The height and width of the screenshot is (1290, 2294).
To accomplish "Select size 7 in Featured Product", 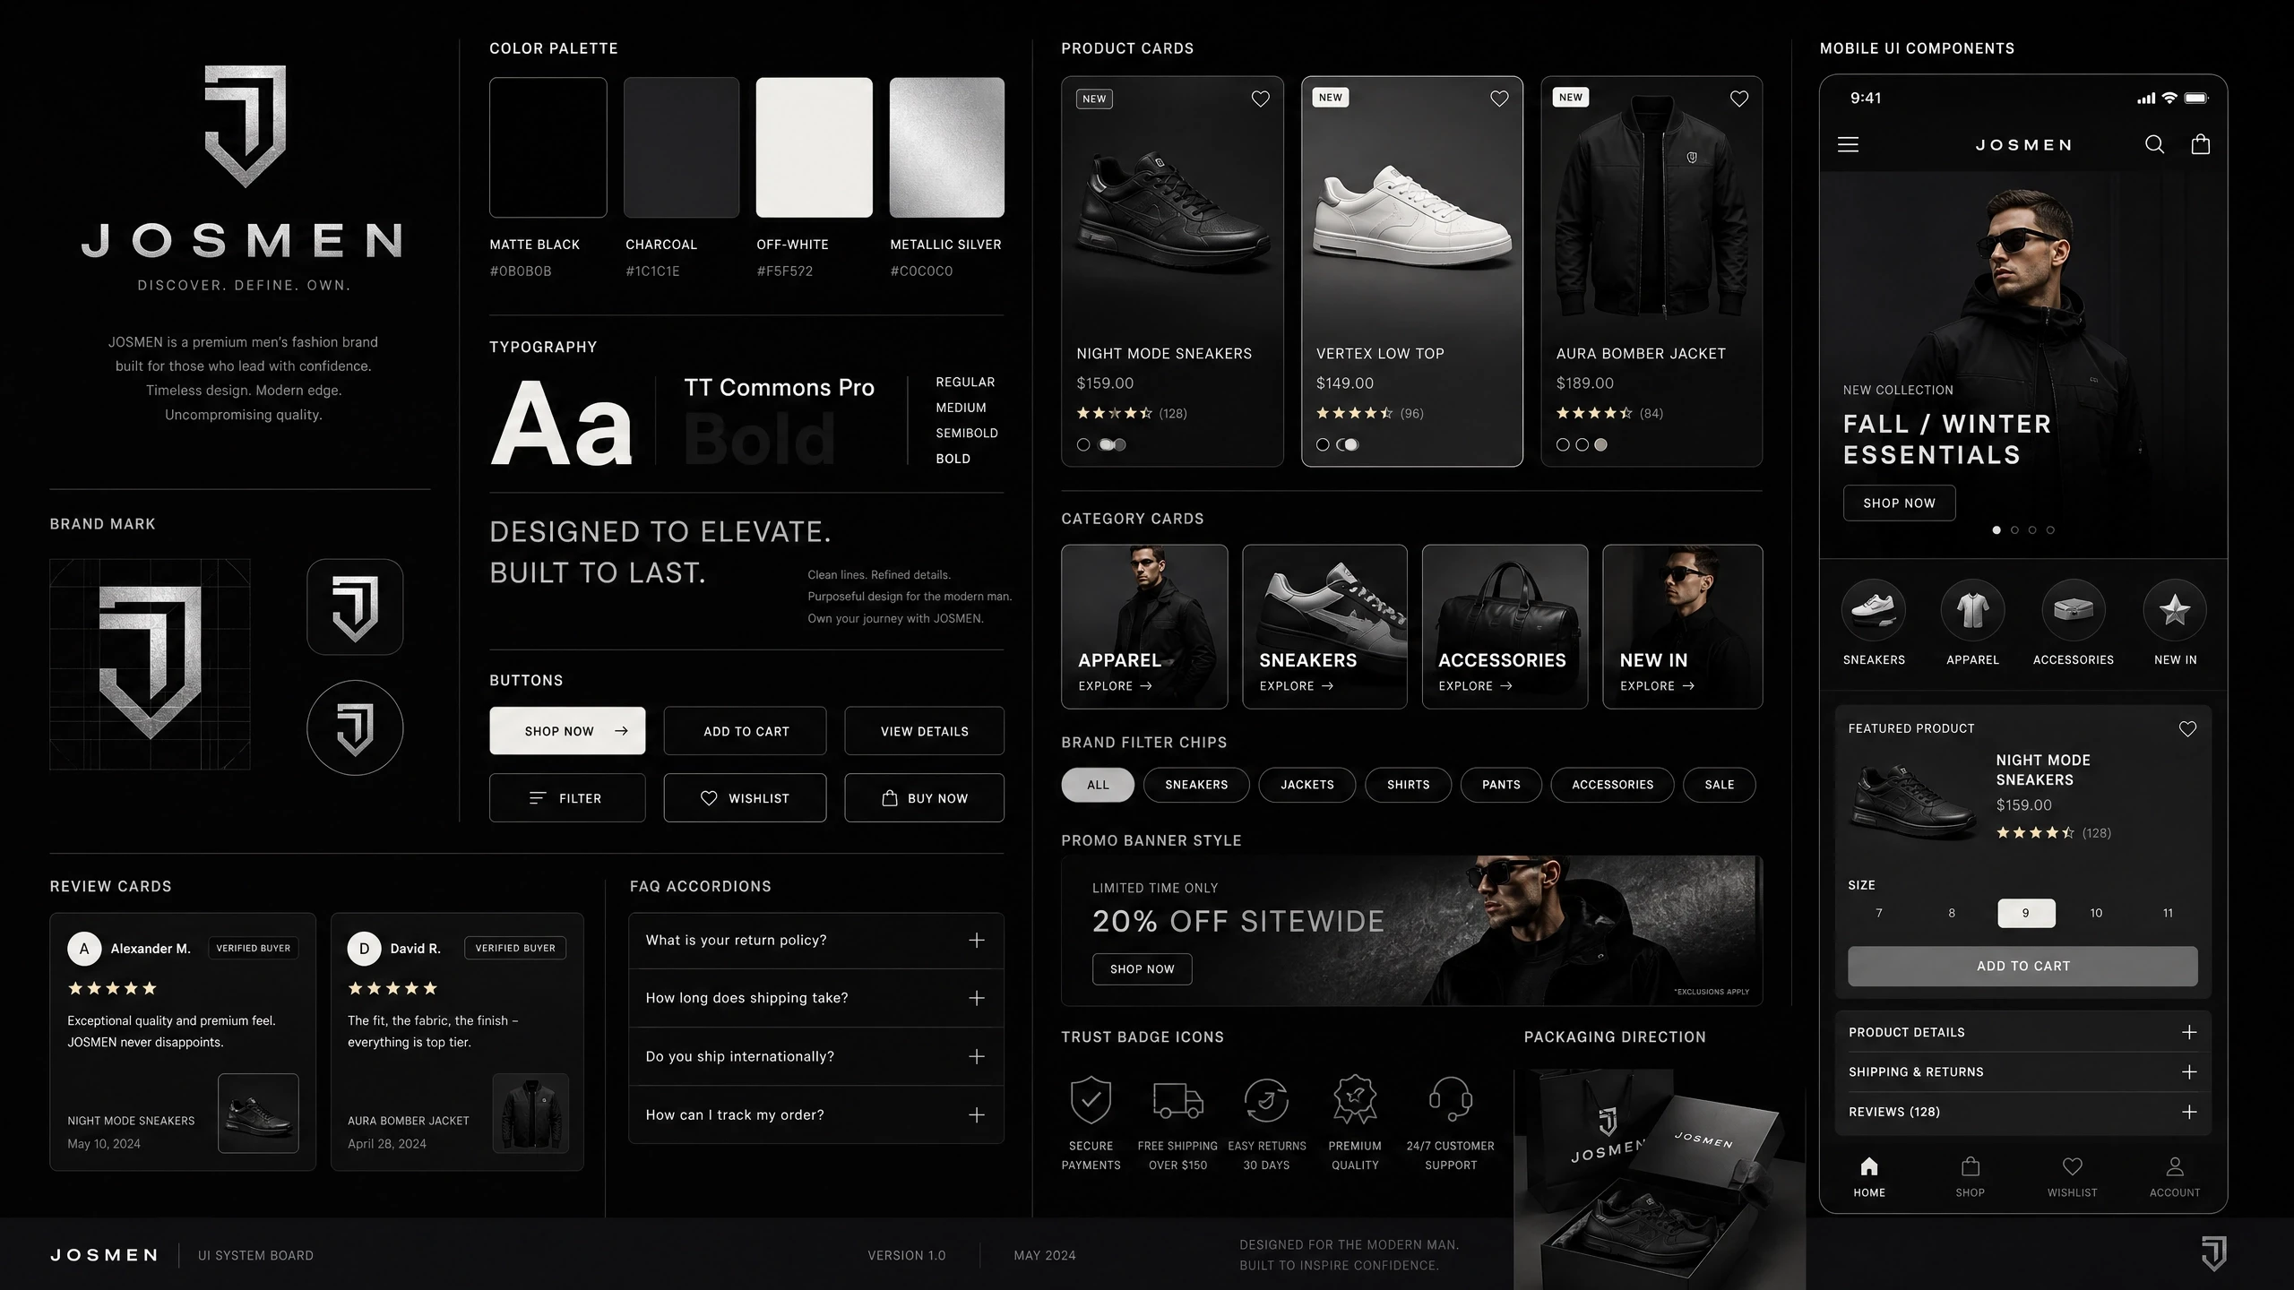I will click(x=1879, y=913).
